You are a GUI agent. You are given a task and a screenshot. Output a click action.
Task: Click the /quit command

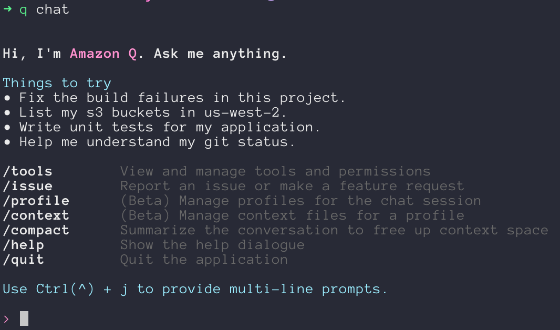point(24,260)
